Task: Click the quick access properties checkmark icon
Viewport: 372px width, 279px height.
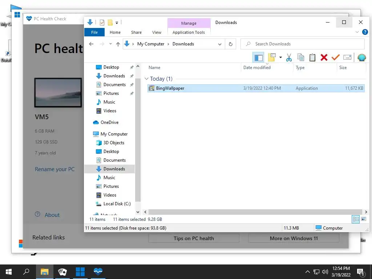Action: click(x=102, y=23)
